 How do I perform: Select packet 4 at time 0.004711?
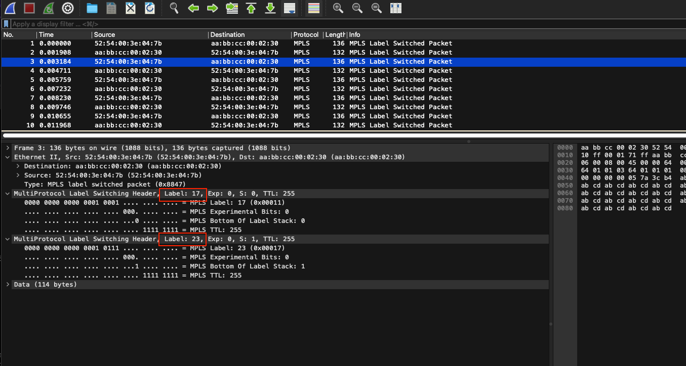click(x=343, y=71)
